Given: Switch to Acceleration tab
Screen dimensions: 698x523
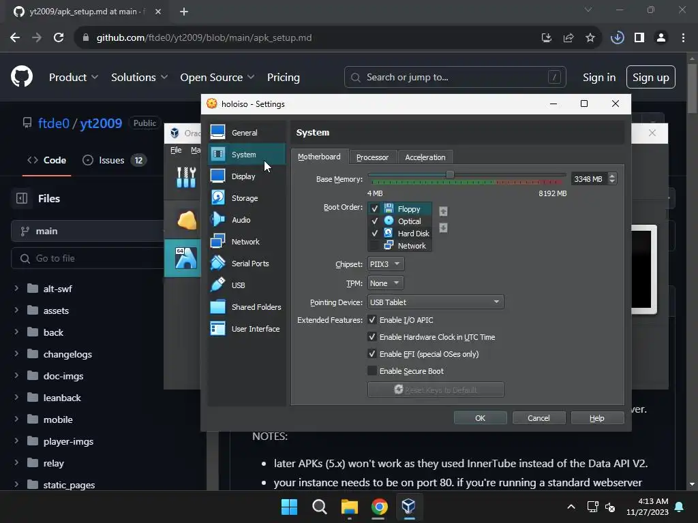Looking at the screenshot, I should 425,157.
